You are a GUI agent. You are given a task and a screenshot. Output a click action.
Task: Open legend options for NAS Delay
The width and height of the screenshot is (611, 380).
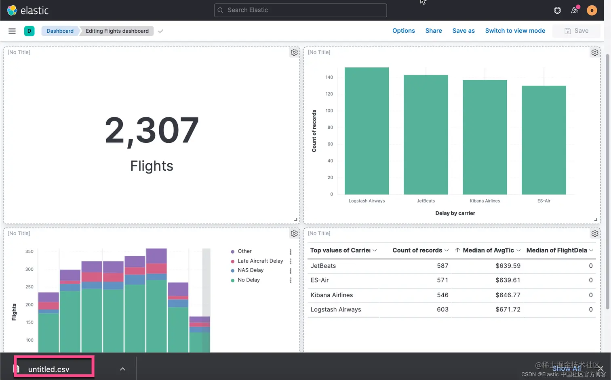coord(291,271)
